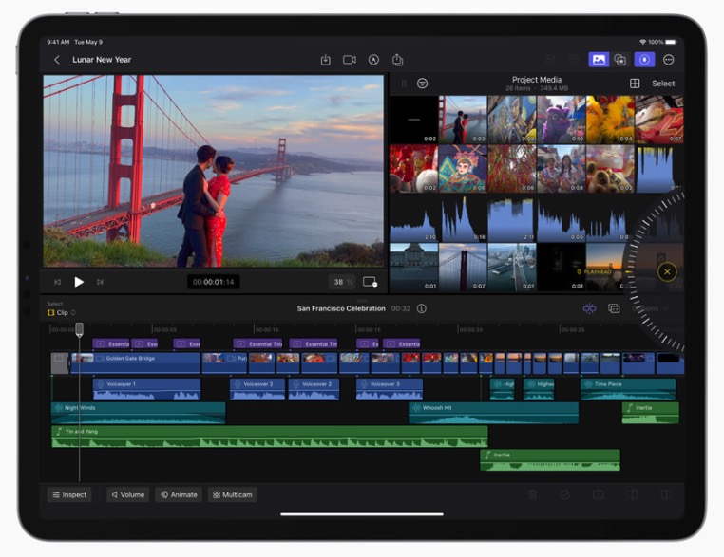Toggle the effects and content browser icon
The image size is (724, 557).
(x=619, y=60)
